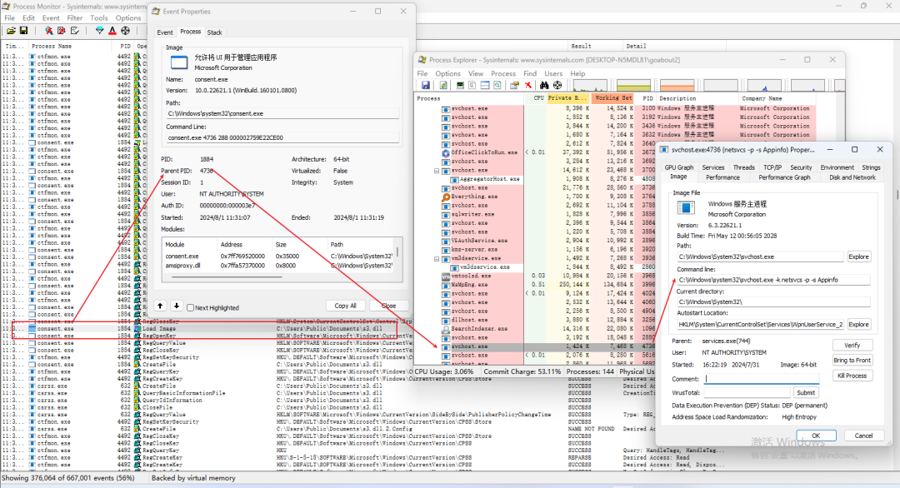Open the Tools menu in Process Monitor

point(98,17)
